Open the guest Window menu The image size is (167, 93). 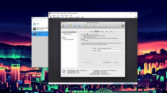77,17
